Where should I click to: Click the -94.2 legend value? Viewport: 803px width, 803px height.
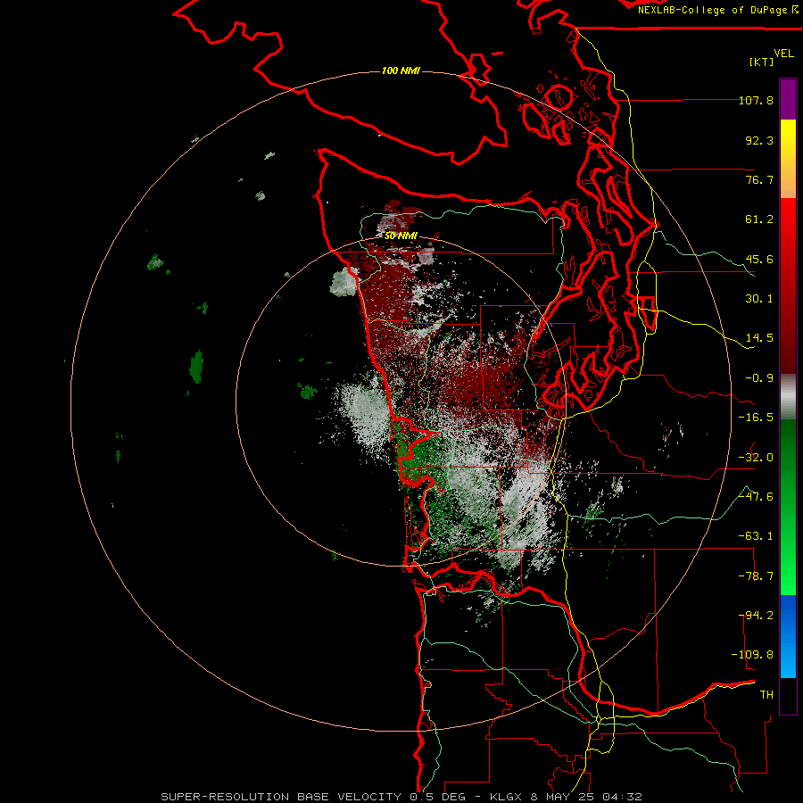click(x=756, y=616)
